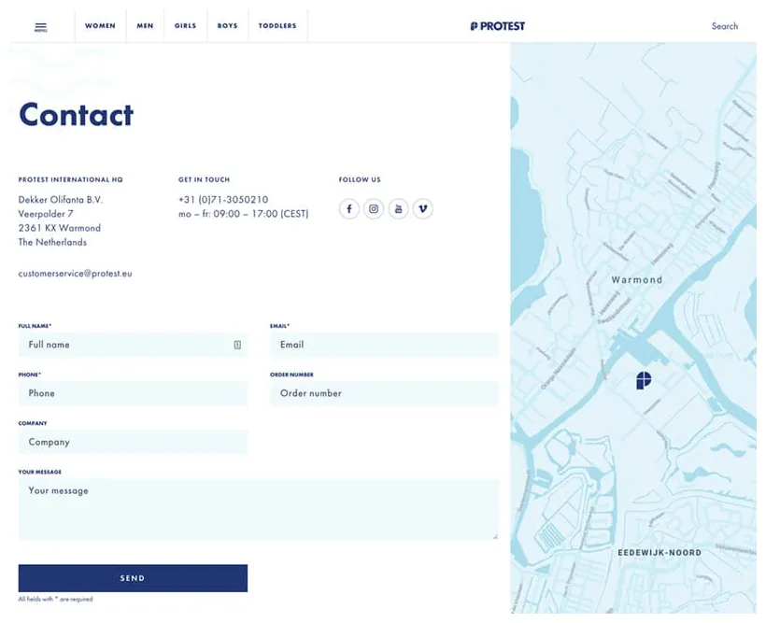766x623 pixels.
Task: Open the Men menu
Action: 145,26
